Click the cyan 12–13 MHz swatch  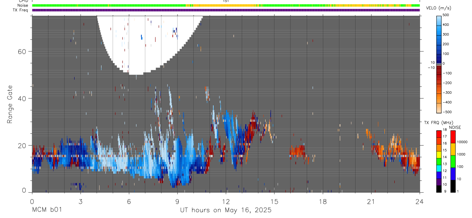(439, 168)
